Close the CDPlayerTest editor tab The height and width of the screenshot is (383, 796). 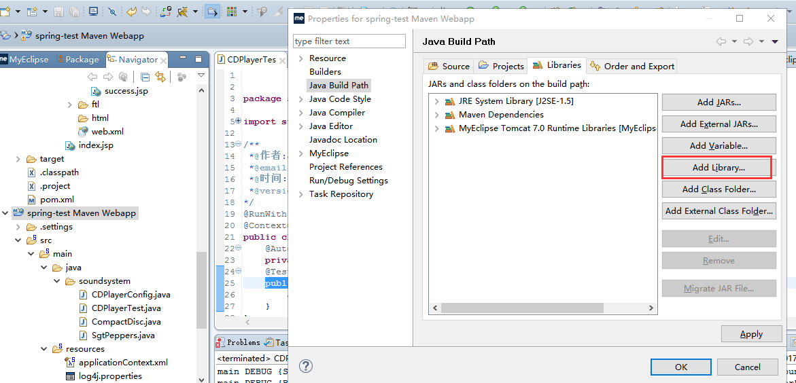(x=282, y=60)
